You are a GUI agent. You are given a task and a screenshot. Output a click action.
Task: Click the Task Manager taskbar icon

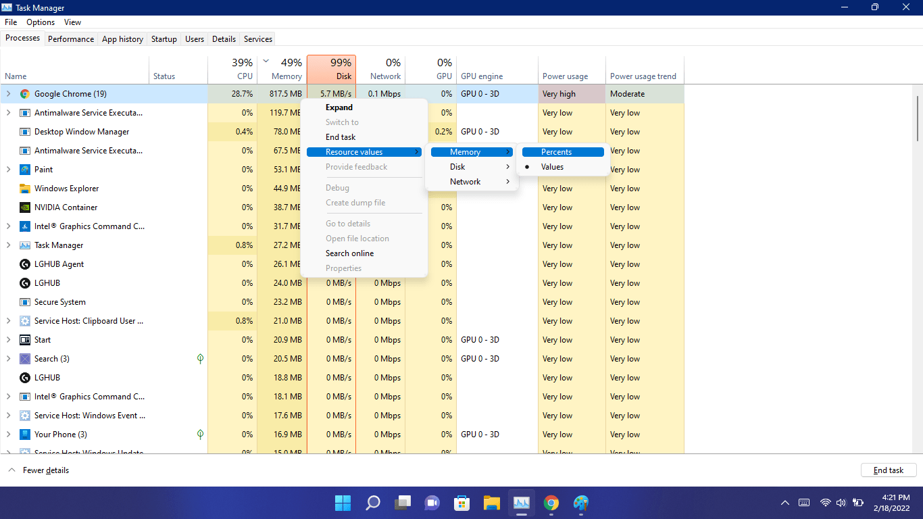(x=522, y=503)
